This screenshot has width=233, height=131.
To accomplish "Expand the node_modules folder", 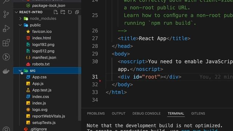I will point(20,19).
